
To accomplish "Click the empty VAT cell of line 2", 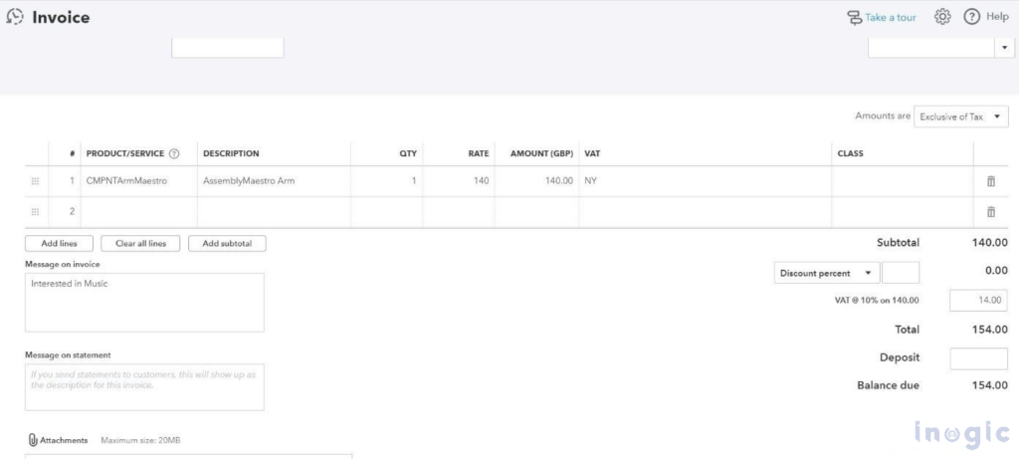I will click(706, 212).
